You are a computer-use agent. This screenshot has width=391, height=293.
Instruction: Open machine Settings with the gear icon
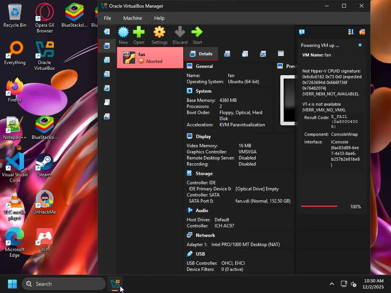click(159, 32)
